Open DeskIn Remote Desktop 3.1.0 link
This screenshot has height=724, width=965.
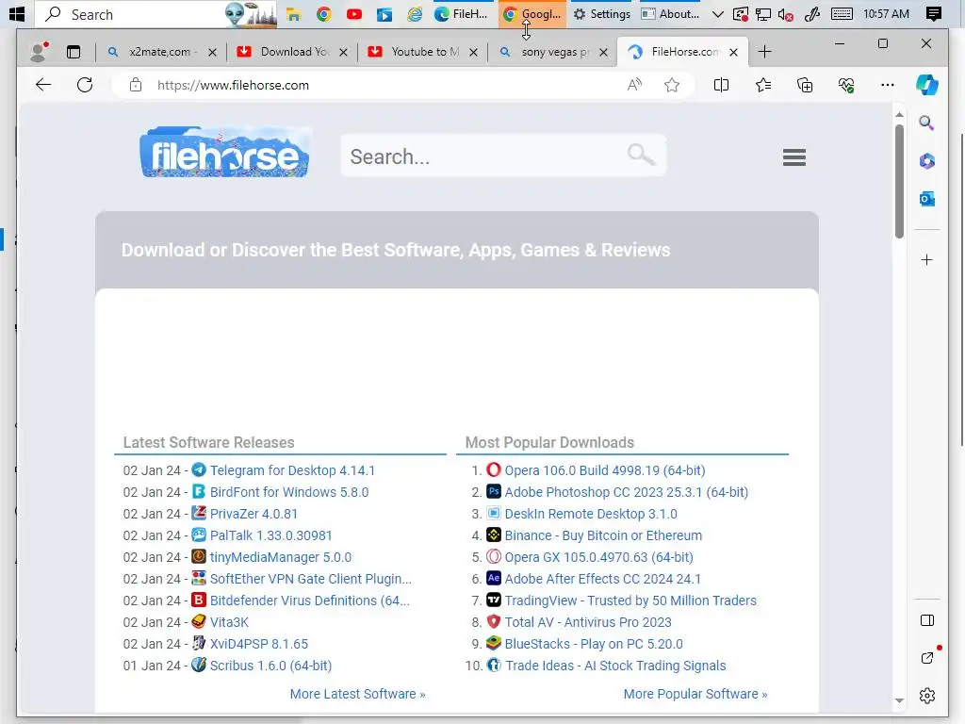pos(591,514)
